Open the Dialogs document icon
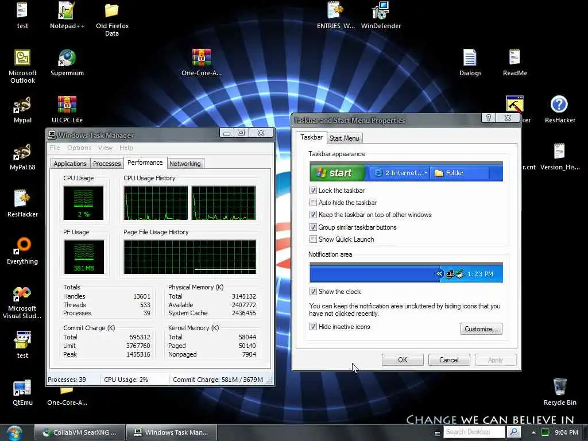Viewport: 588px width, 441px height. point(470,62)
